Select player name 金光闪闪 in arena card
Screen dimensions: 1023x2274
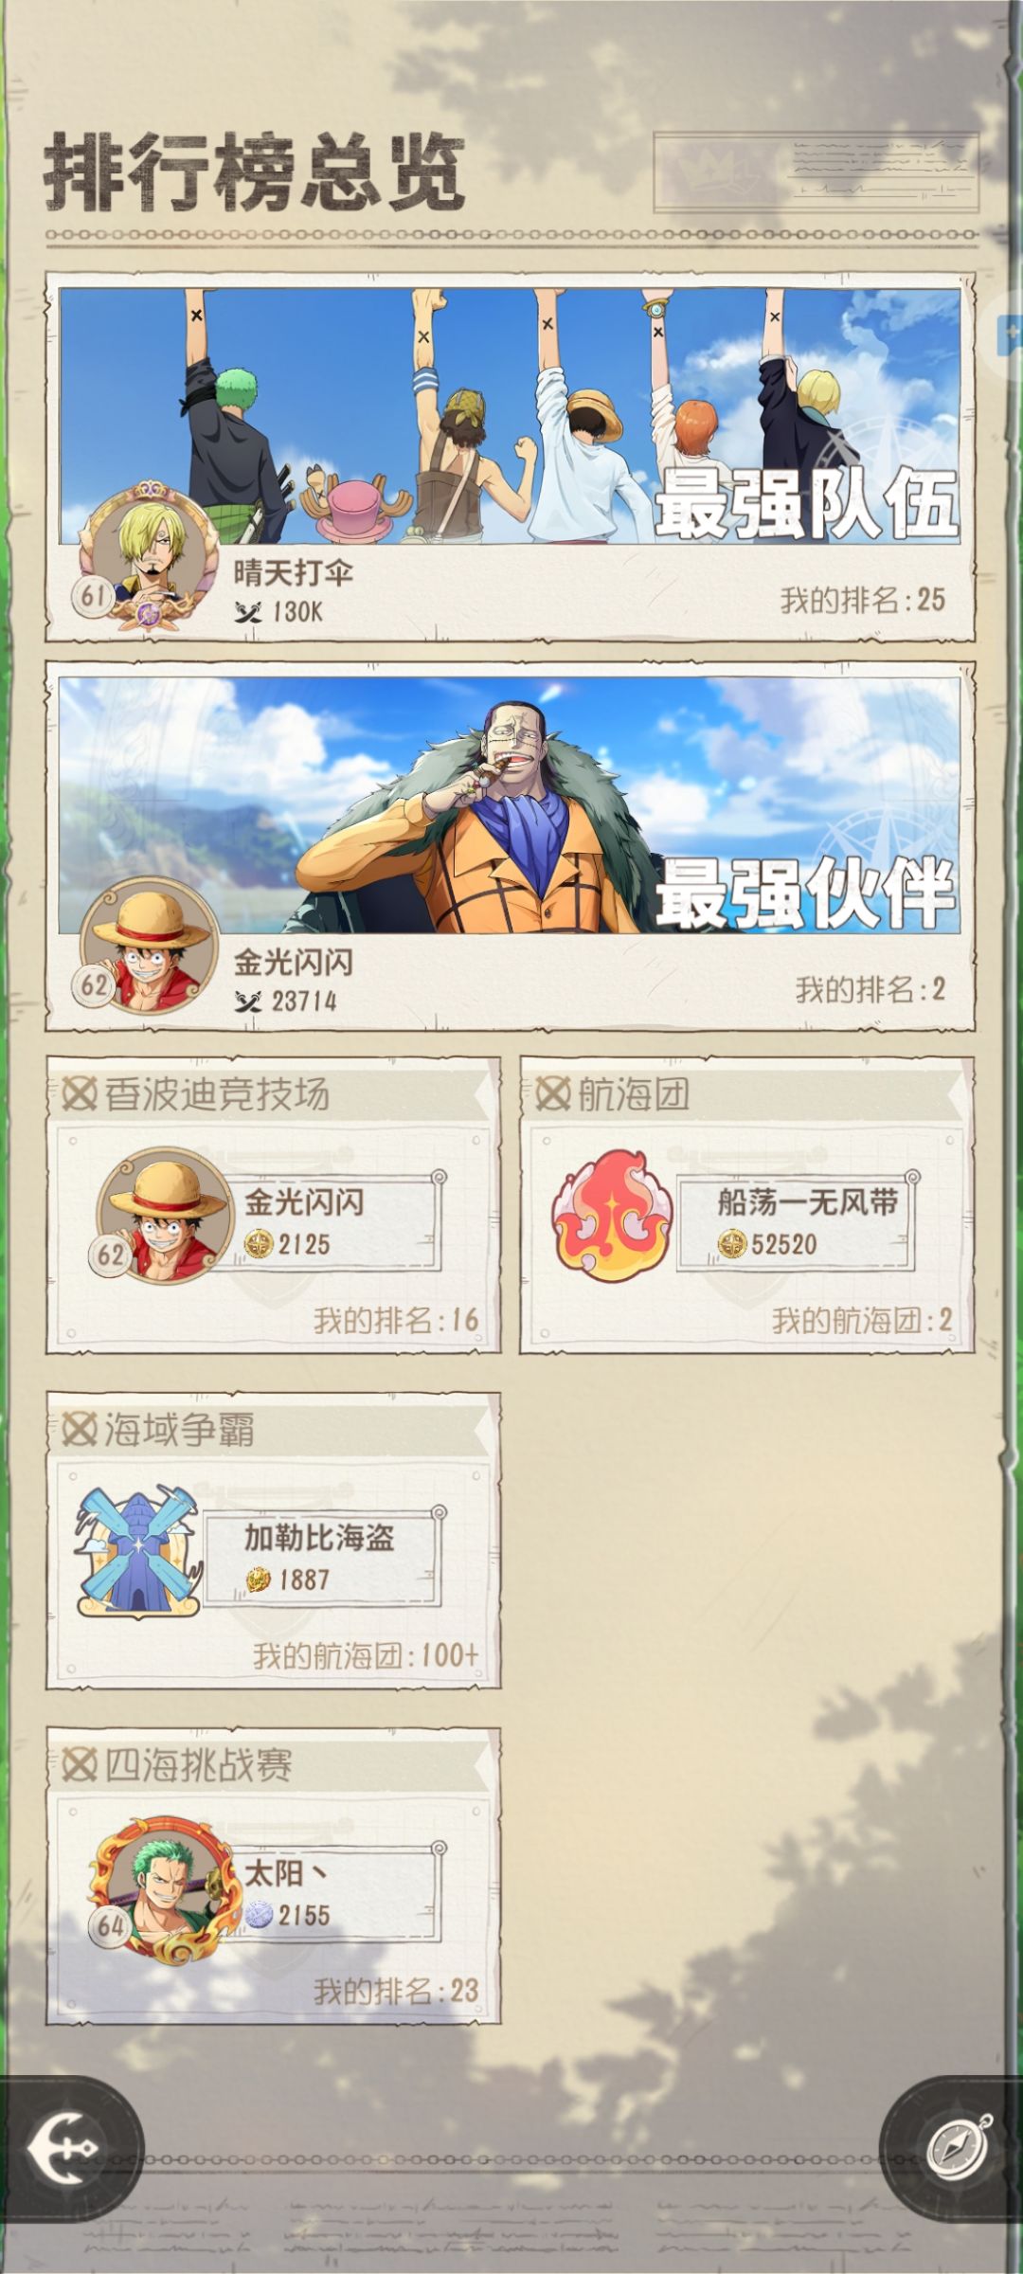click(x=304, y=1202)
